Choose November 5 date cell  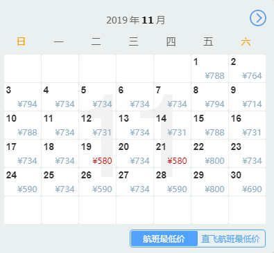pyautogui.click(x=97, y=97)
